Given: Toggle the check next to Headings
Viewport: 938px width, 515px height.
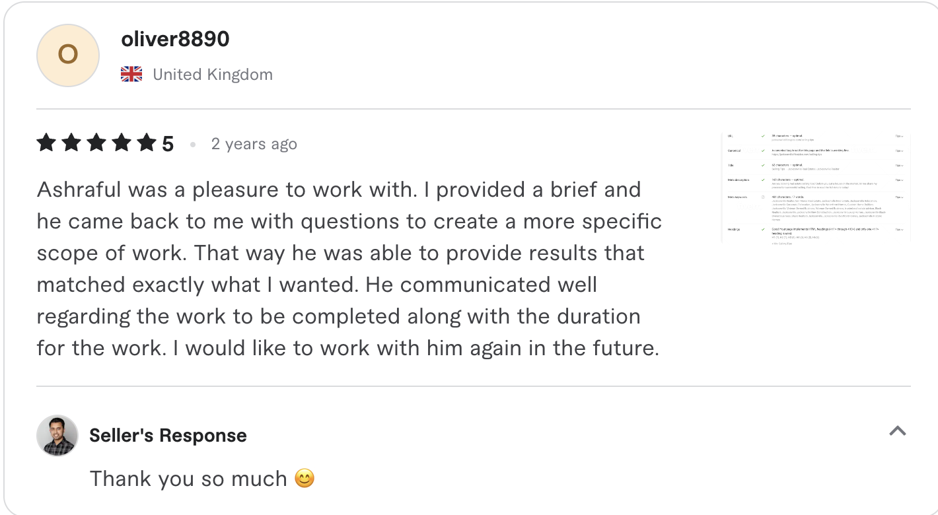Looking at the screenshot, I should tap(763, 230).
